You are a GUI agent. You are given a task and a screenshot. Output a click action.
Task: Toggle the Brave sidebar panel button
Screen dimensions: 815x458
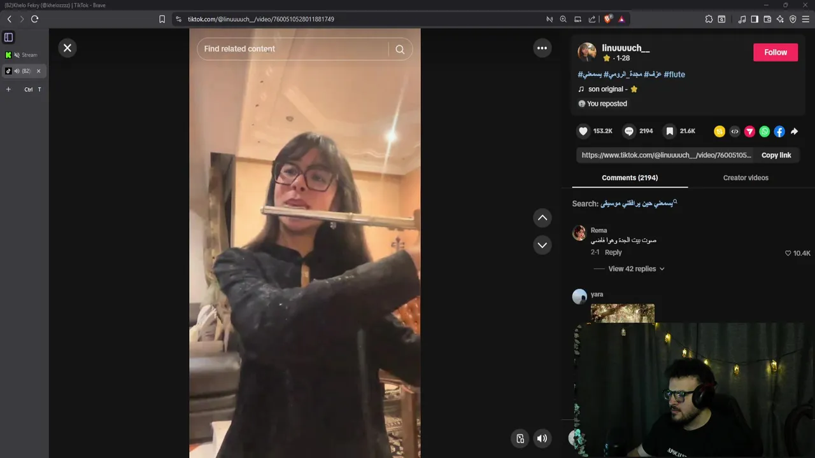point(755,19)
